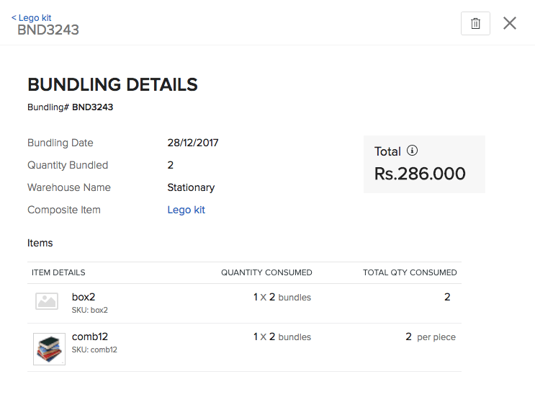Viewport: 535px width, 405px height.
Task: Open the Lego kit composite item link
Action: [x=186, y=210]
